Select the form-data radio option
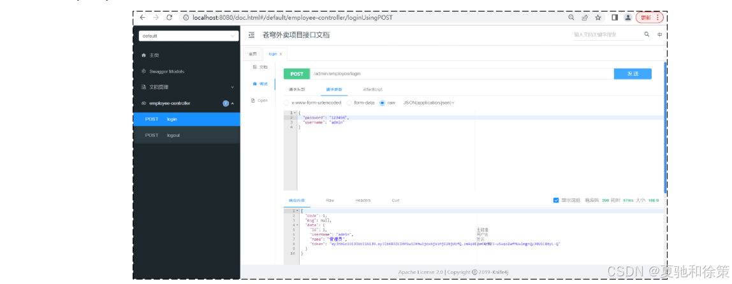 (349, 103)
